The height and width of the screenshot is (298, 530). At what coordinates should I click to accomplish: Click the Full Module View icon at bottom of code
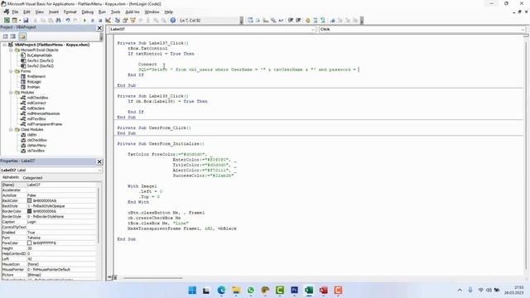[x=115, y=277]
